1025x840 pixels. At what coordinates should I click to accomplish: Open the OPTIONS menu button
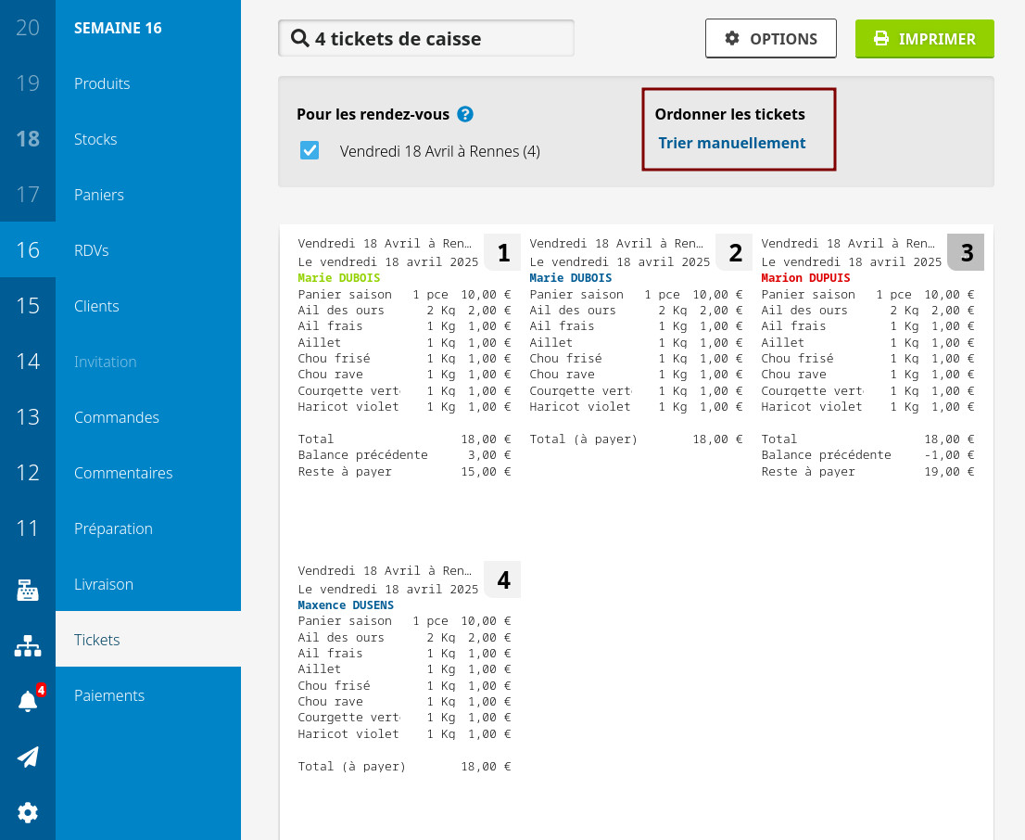(770, 39)
